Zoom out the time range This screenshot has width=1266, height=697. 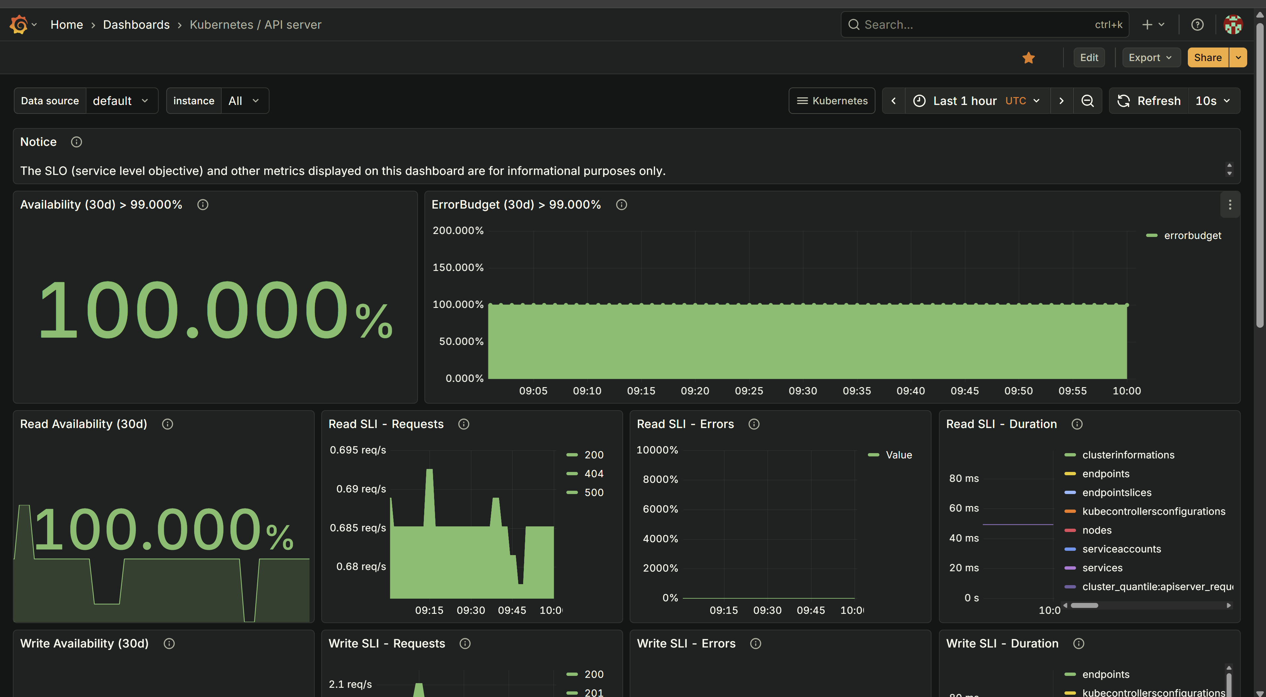1088,101
